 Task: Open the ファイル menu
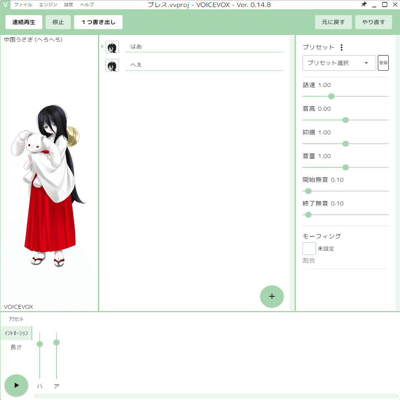click(x=23, y=5)
